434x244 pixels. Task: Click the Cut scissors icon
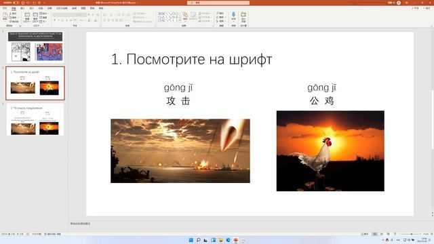pos(10,14)
